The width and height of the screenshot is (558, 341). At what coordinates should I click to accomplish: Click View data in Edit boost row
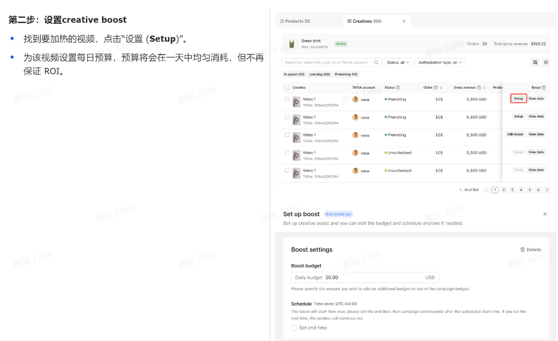point(536,134)
